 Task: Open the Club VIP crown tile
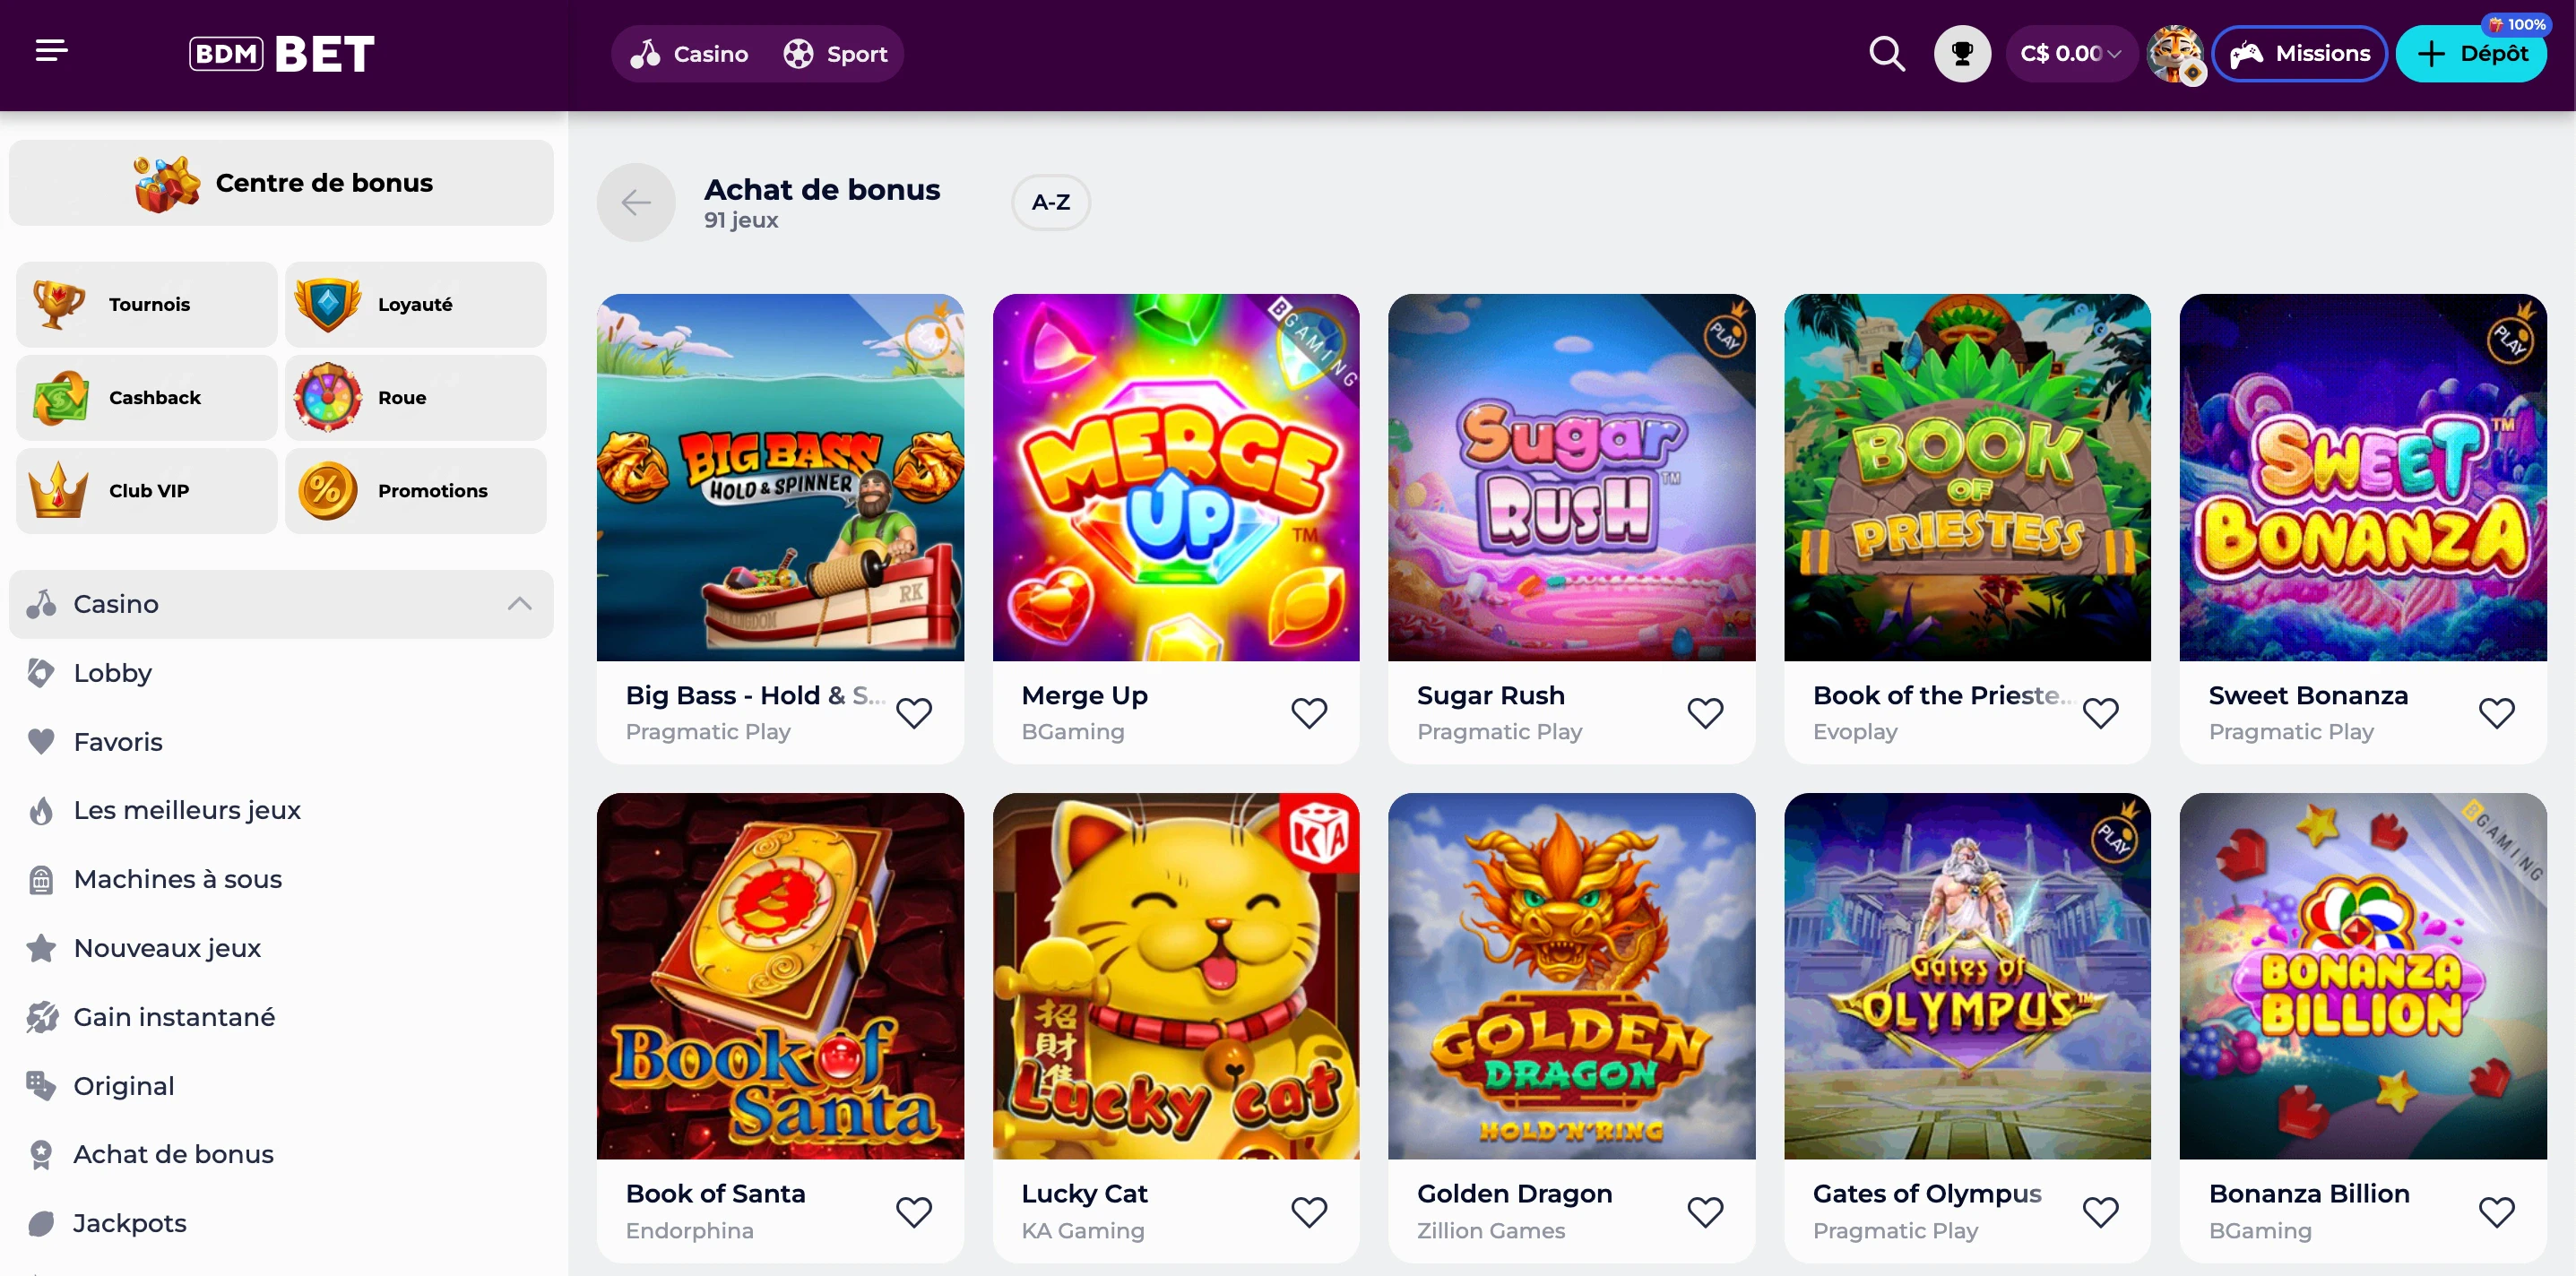[147, 491]
